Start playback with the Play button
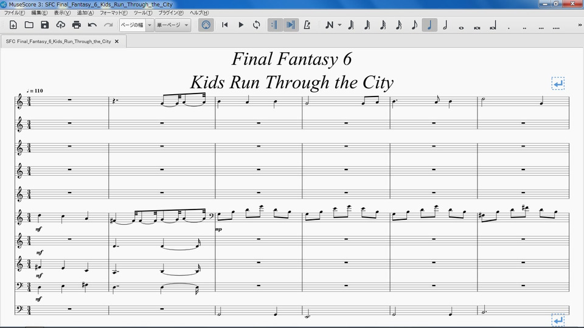The width and height of the screenshot is (584, 328). 241,25
